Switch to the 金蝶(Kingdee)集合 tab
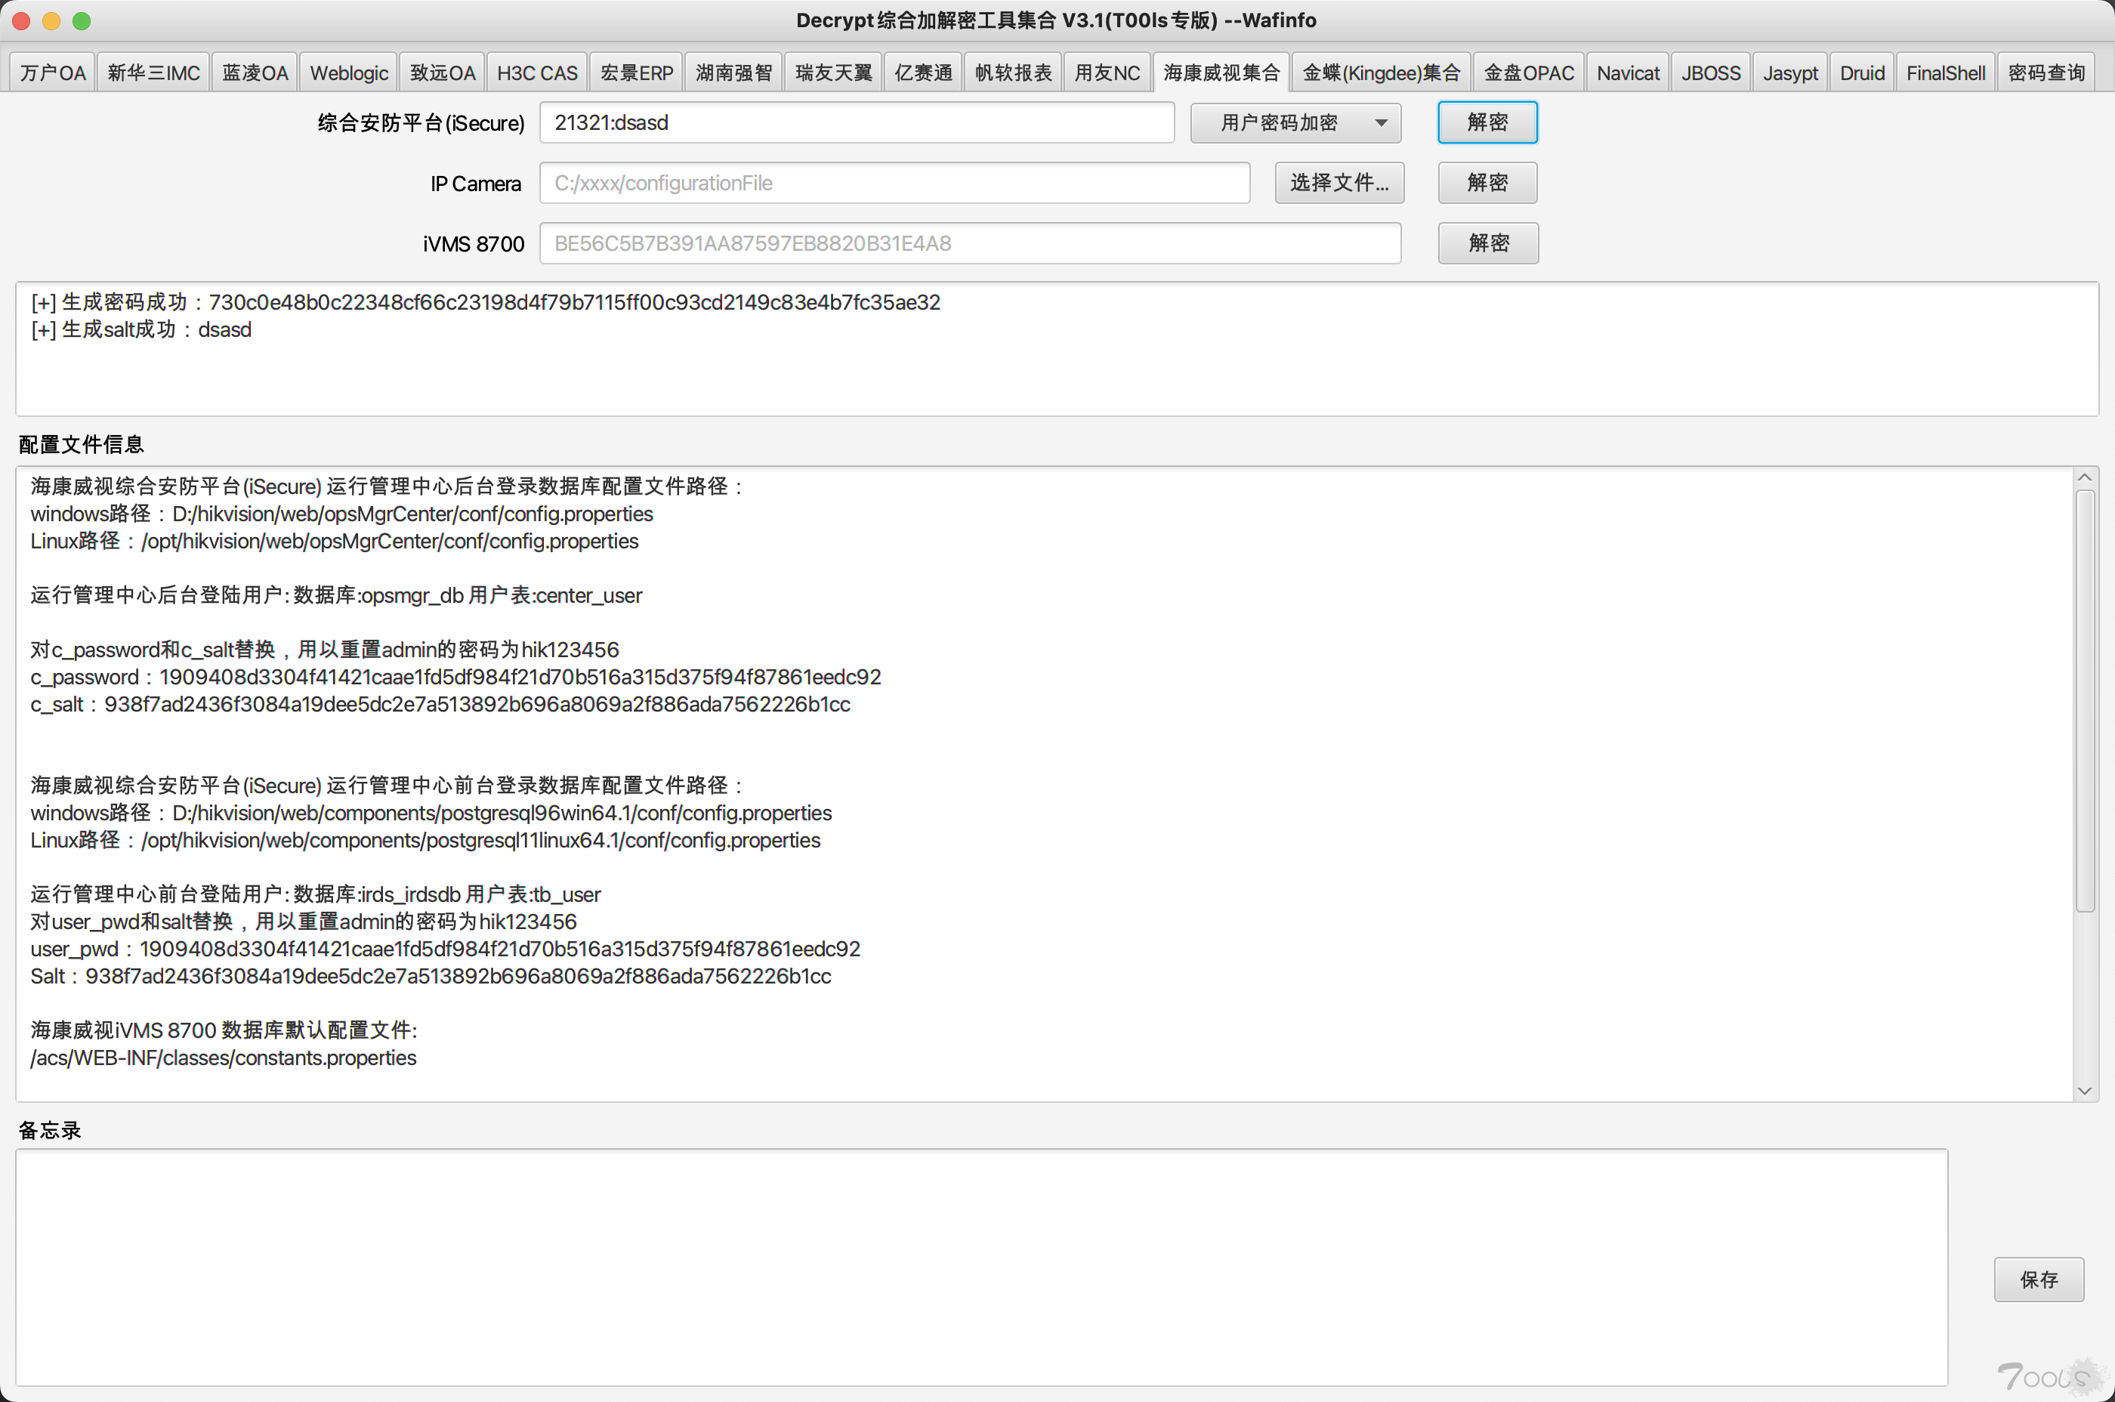This screenshot has width=2115, height=1402. pos(1381,73)
